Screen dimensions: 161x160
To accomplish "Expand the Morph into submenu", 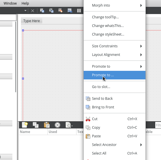I will (x=114, y=5).
